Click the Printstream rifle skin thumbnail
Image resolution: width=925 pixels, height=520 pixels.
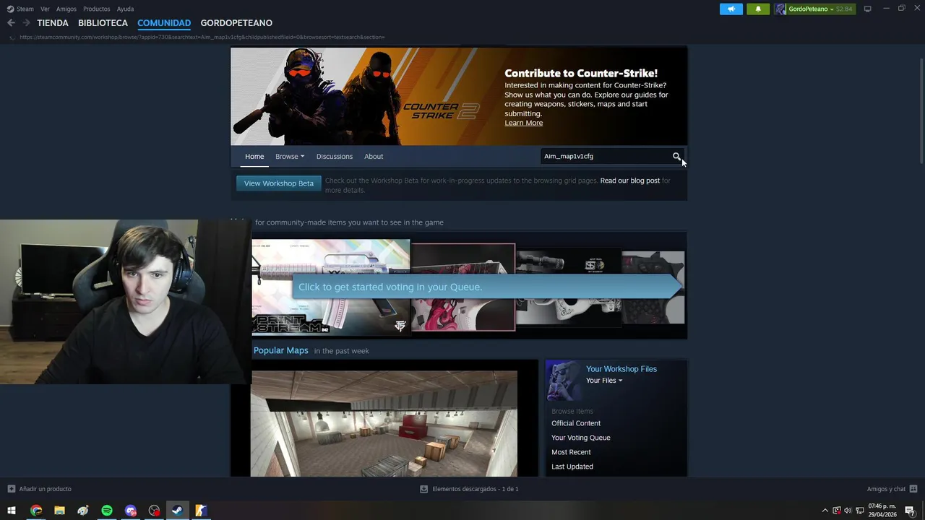click(331, 287)
